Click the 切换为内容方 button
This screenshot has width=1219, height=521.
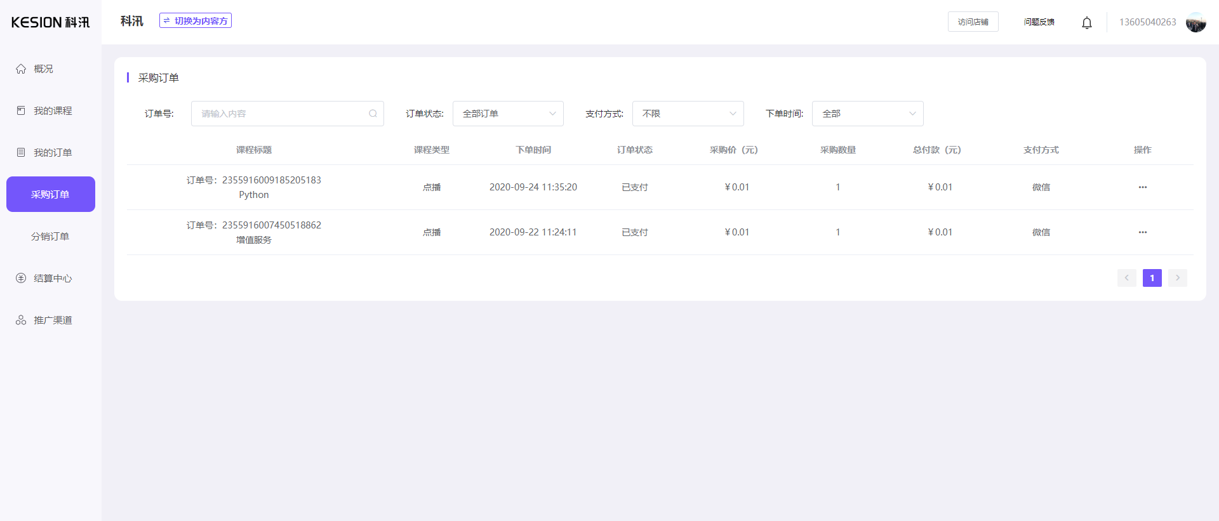tap(196, 21)
